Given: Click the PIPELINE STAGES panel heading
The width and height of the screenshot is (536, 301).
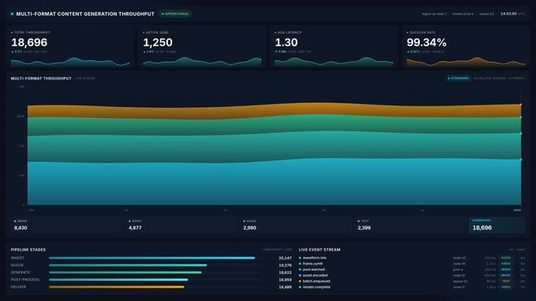Looking at the screenshot, I should (x=28, y=250).
